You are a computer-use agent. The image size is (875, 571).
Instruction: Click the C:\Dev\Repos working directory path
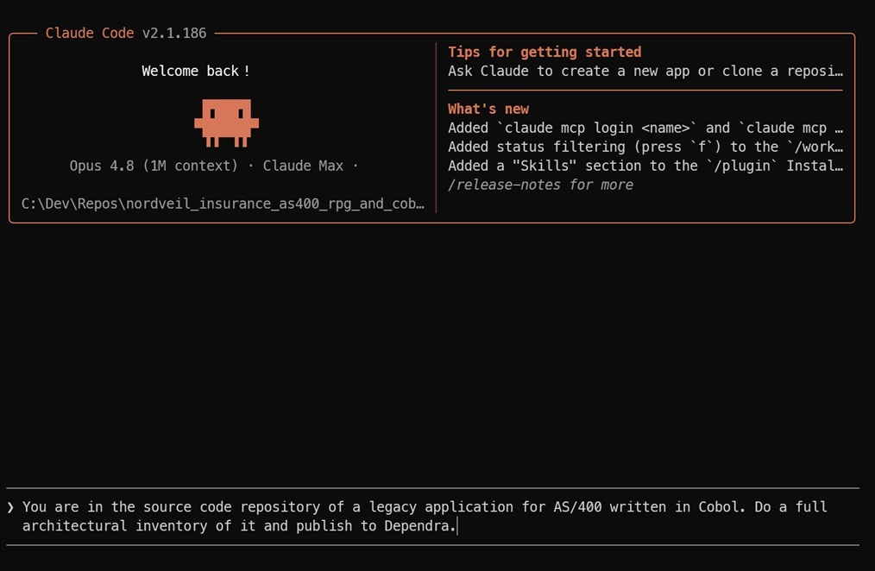click(x=223, y=204)
